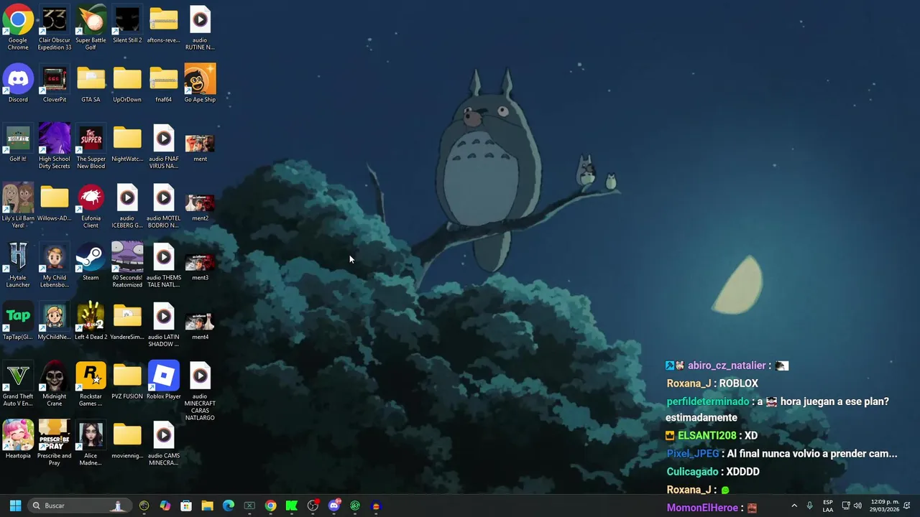Select audio LATIN SHADOW media file
Screen dimensions: 920x517
pos(163,325)
